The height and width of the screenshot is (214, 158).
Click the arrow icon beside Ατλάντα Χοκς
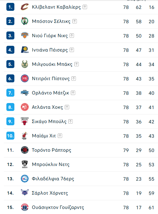[x=67, y=107]
